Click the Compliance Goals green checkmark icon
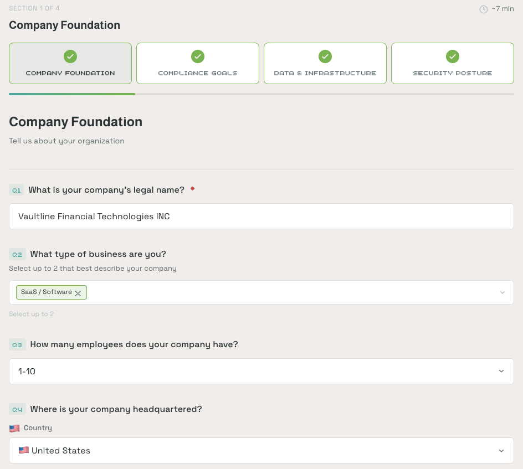This screenshot has width=523, height=469. click(x=198, y=56)
